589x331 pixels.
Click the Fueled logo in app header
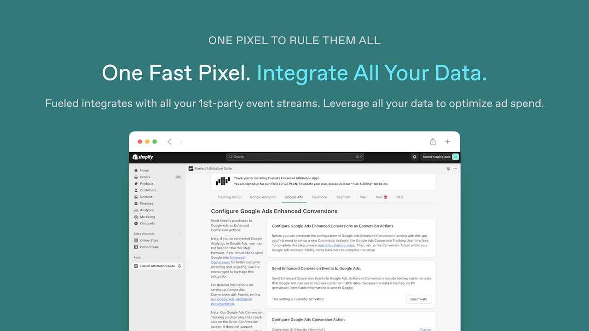(191, 169)
